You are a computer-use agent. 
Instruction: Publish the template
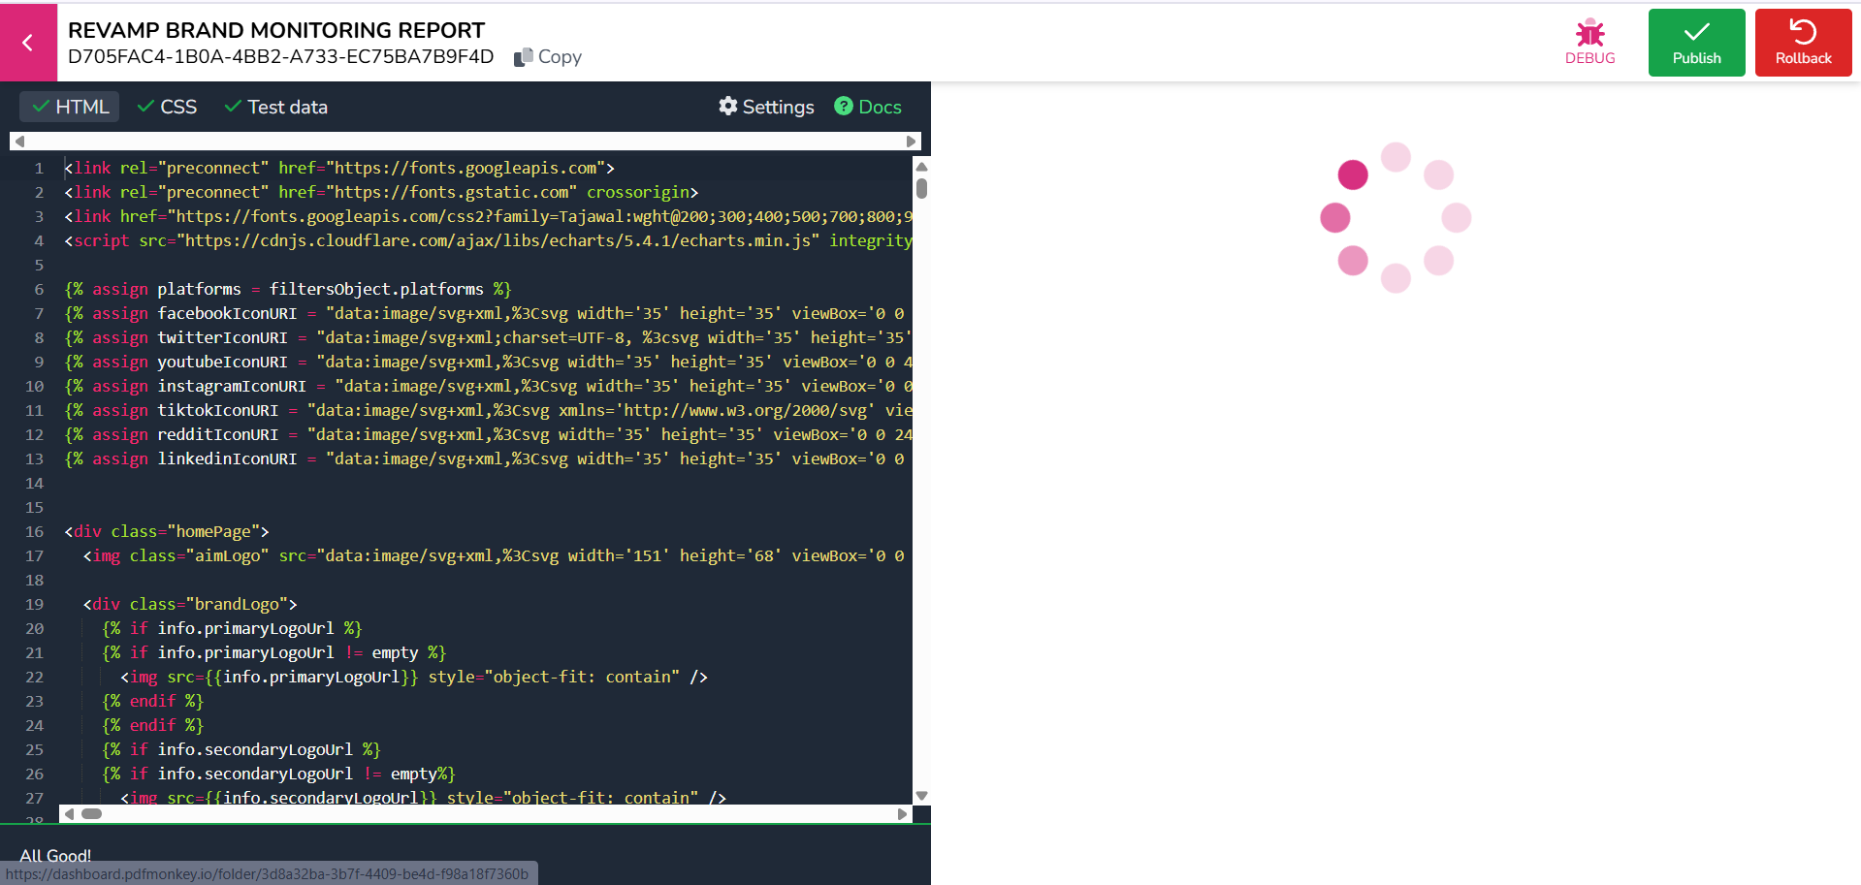coord(1695,42)
